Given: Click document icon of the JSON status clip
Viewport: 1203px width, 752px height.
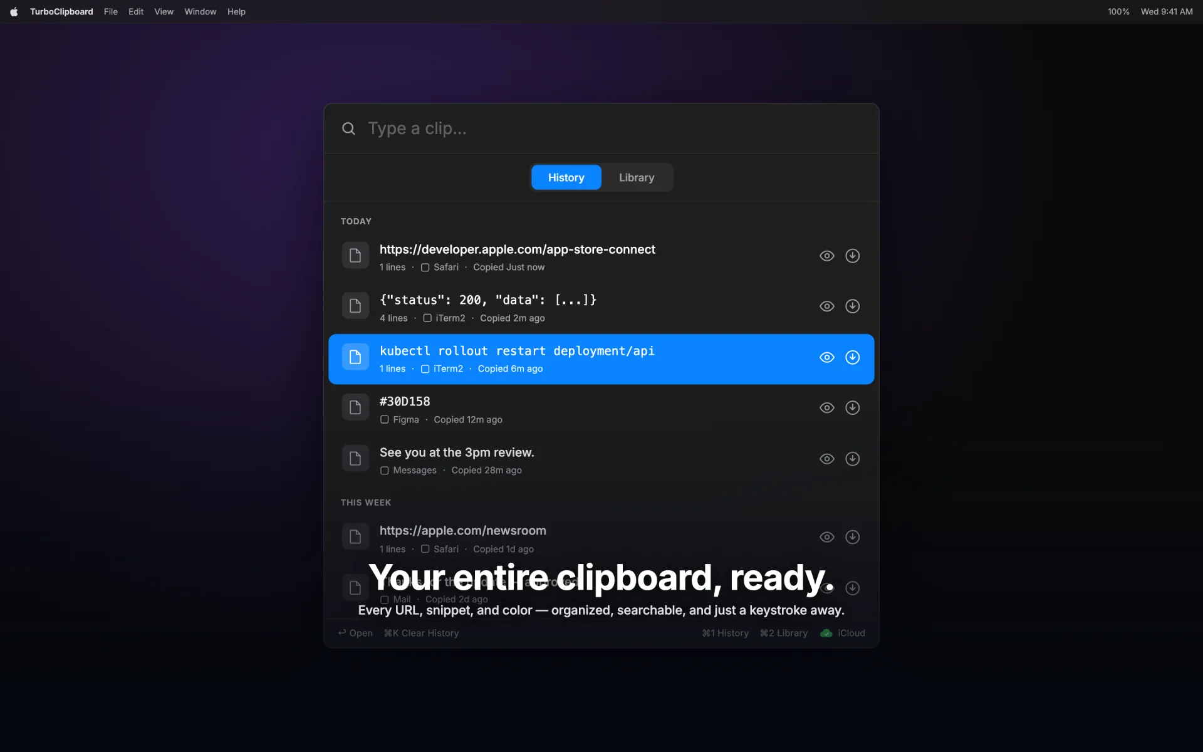Looking at the screenshot, I should point(355,306).
